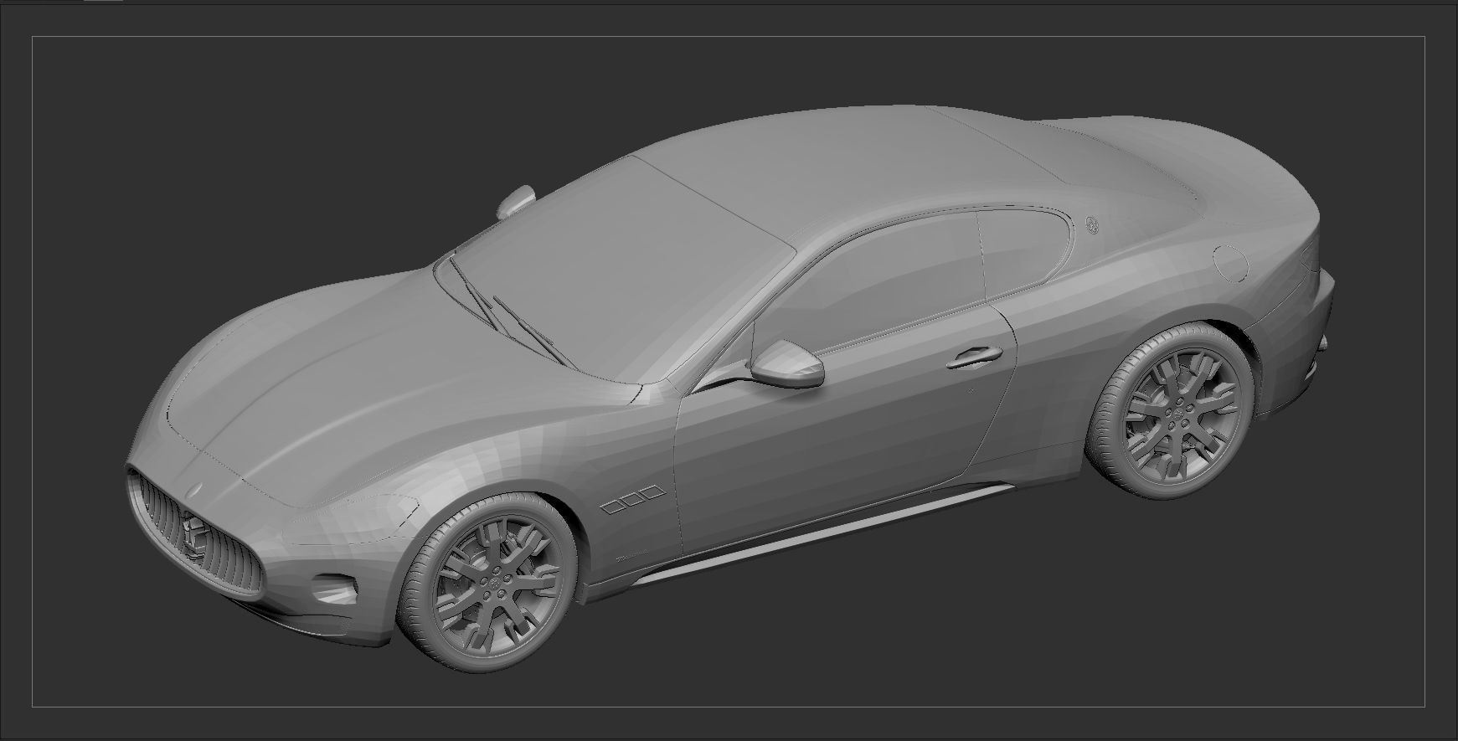Select the door handle on the car
The width and height of the screenshot is (1458, 741).
click(x=975, y=358)
